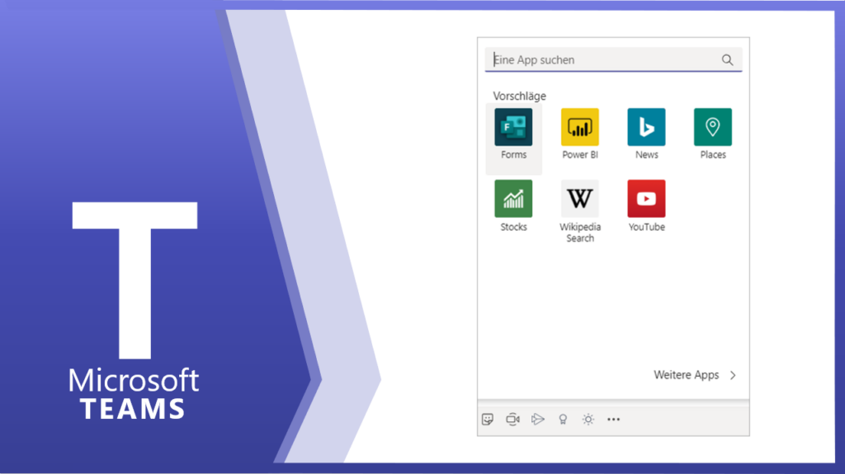Screen dimensions: 845x474
Task: Open the three-dots more apps menu
Action: (613, 419)
